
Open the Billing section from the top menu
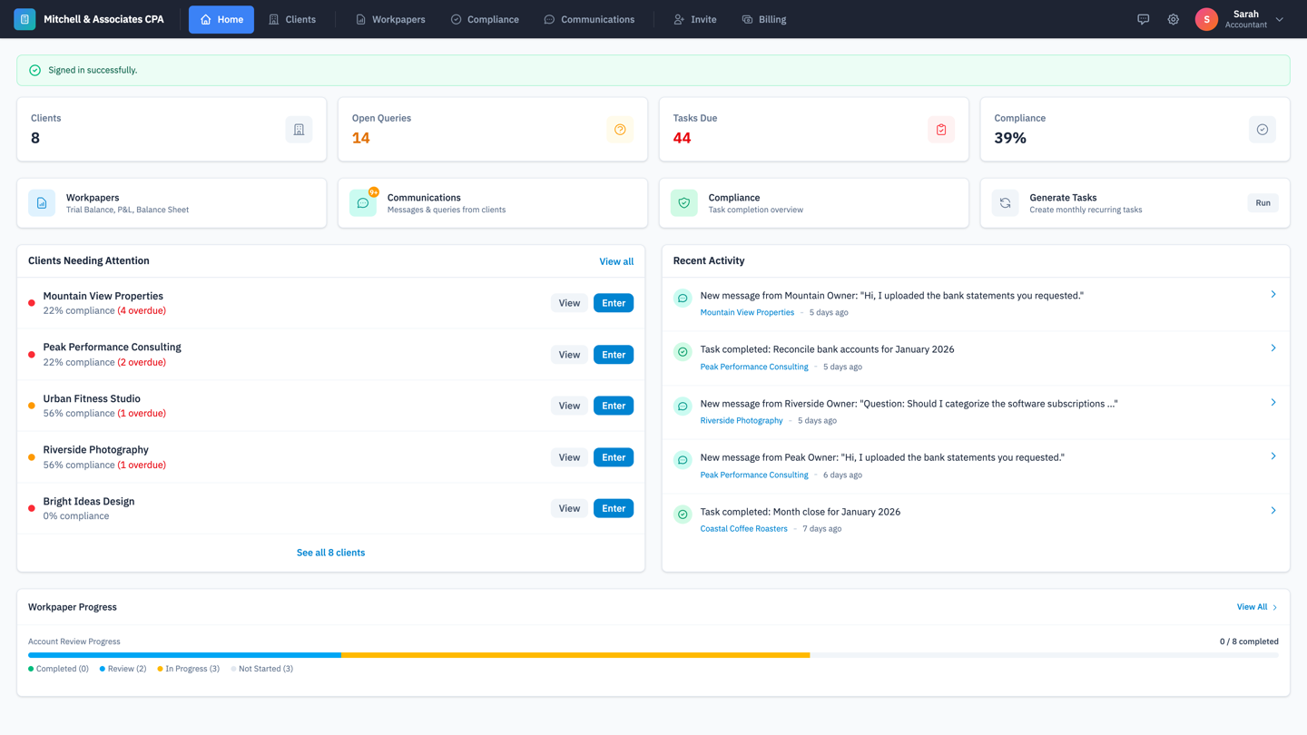(763, 18)
